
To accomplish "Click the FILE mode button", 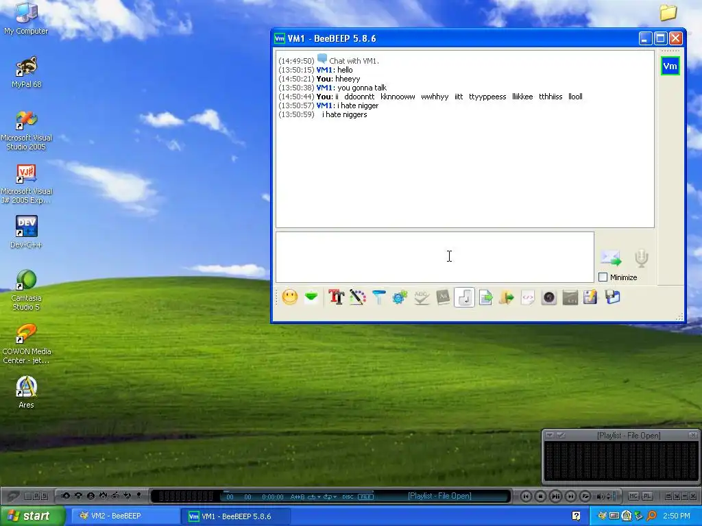I will click(365, 497).
